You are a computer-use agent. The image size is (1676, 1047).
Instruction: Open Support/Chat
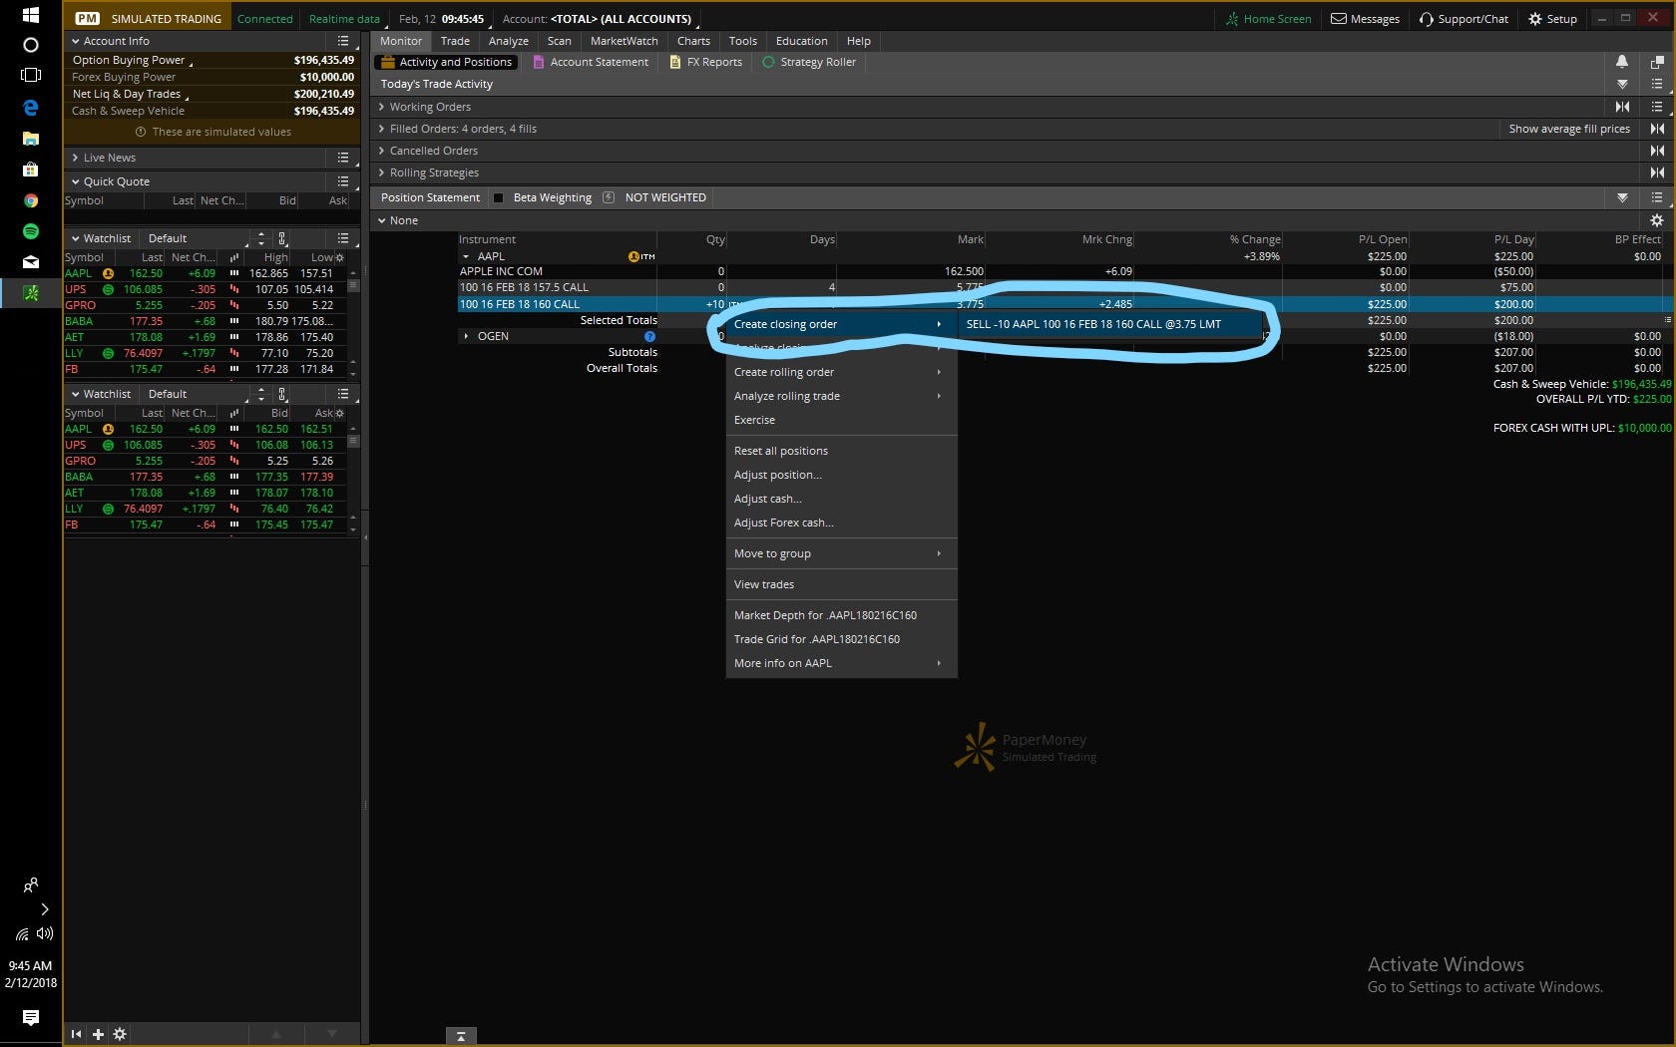[1464, 19]
